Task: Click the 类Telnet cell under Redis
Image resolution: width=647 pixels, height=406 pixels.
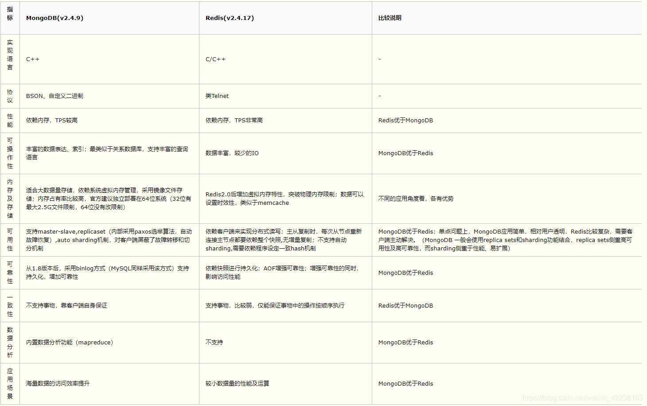Action: 216,96
